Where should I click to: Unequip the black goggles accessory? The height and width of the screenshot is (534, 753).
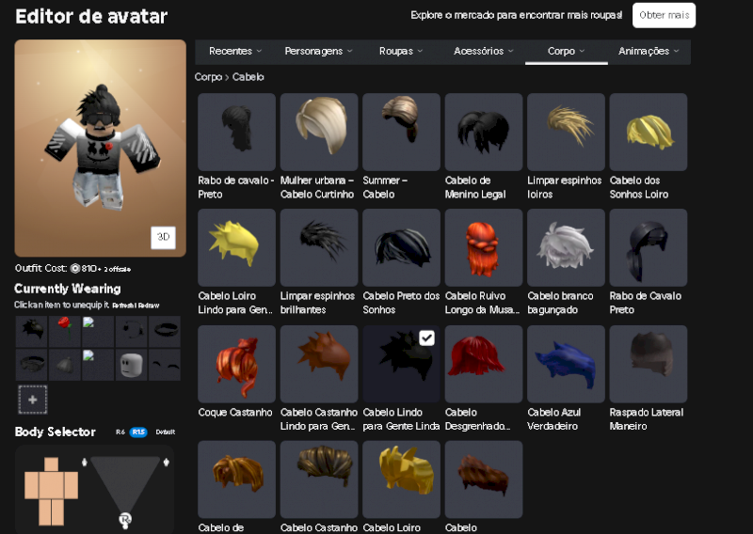[x=32, y=365]
